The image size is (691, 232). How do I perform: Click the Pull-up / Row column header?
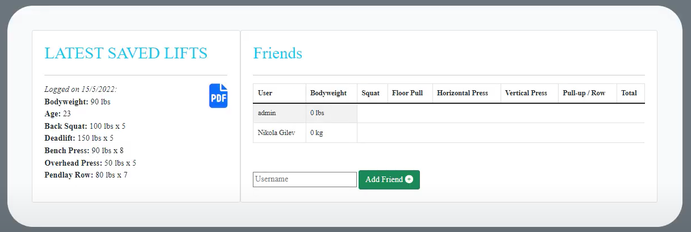(587, 93)
